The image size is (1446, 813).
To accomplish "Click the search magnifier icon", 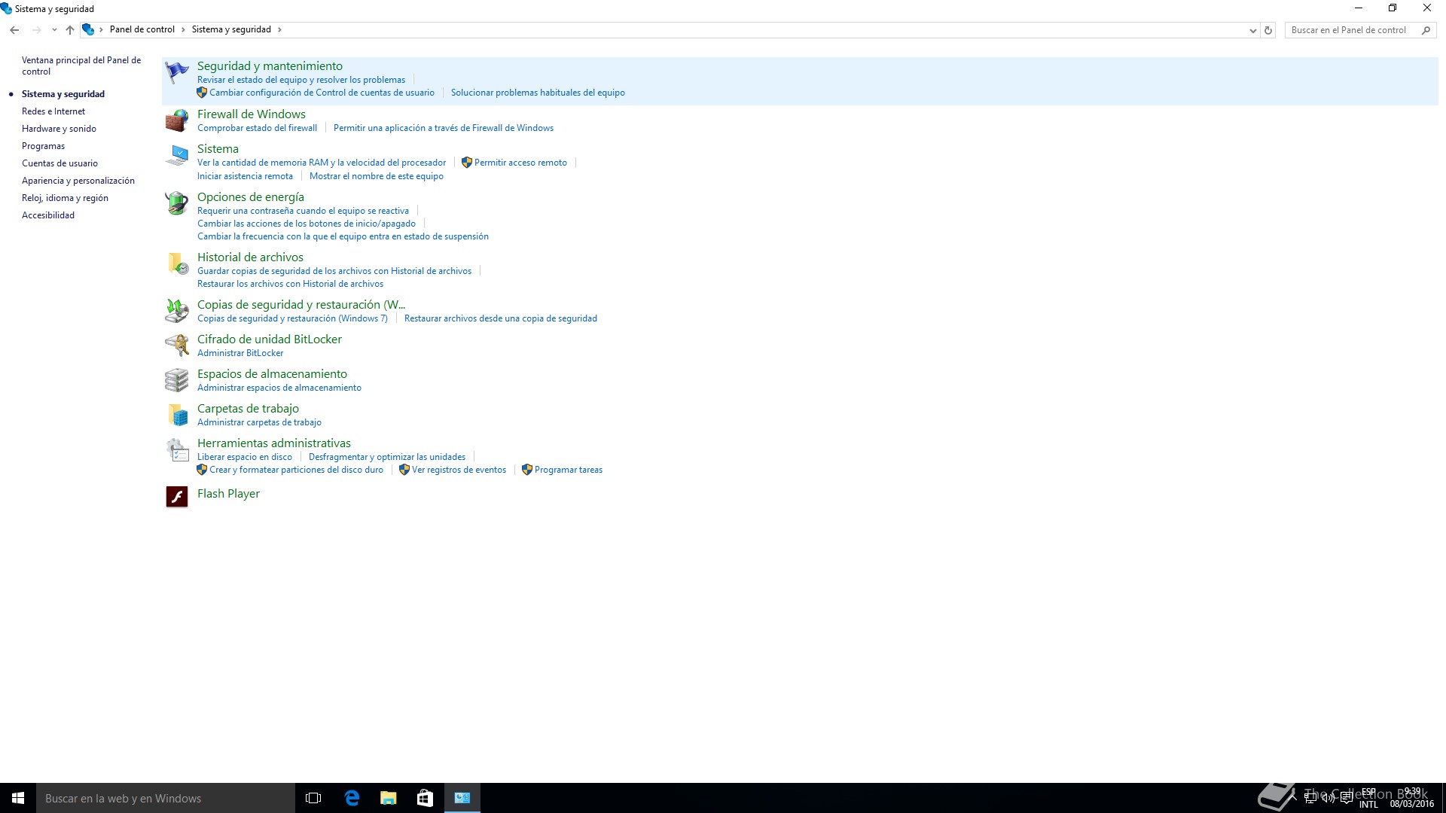I will click(x=1426, y=30).
